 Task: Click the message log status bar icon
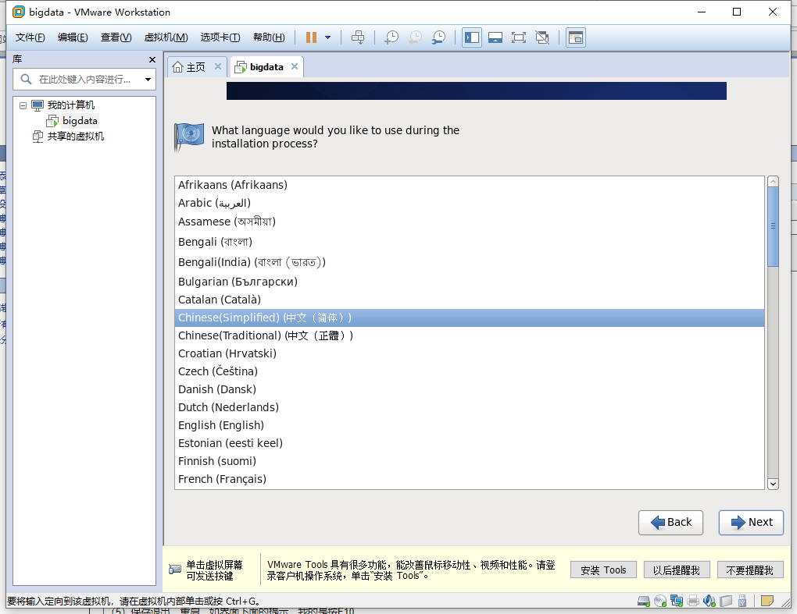[x=767, y=602]
